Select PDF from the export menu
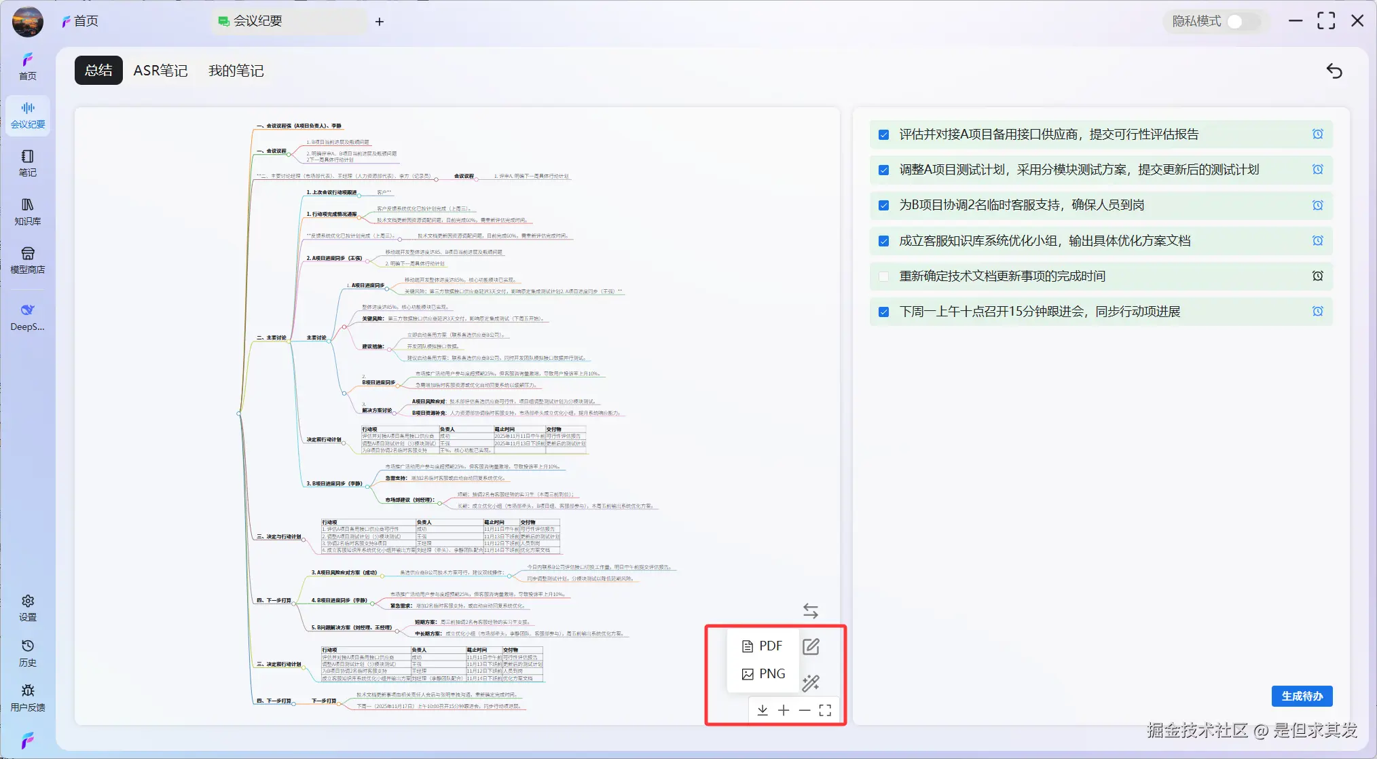The width and height of the screenshot is (1377, 759). tap(763, 646)
